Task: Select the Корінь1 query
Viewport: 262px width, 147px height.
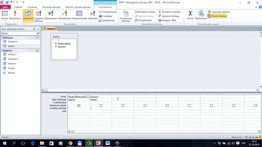Action: click(x=20, y=64)
